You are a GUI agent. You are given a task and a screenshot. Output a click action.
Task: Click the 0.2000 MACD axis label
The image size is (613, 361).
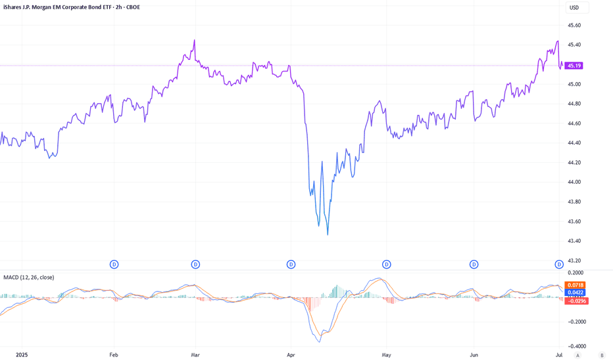point(576,273)
